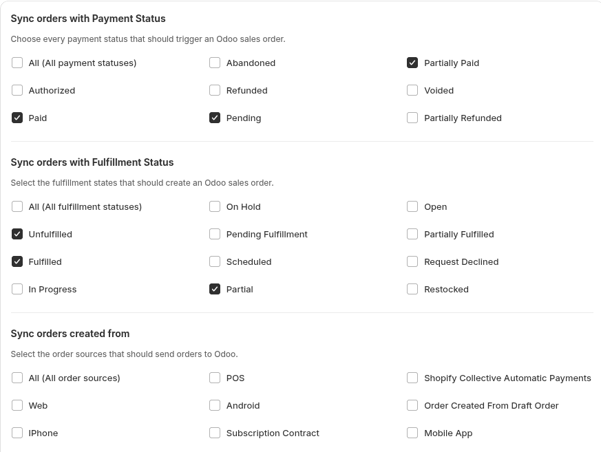Enable the Authorized payment status
Image resolution: width=601 pixels, height=452 pixels.
point(17,90)
